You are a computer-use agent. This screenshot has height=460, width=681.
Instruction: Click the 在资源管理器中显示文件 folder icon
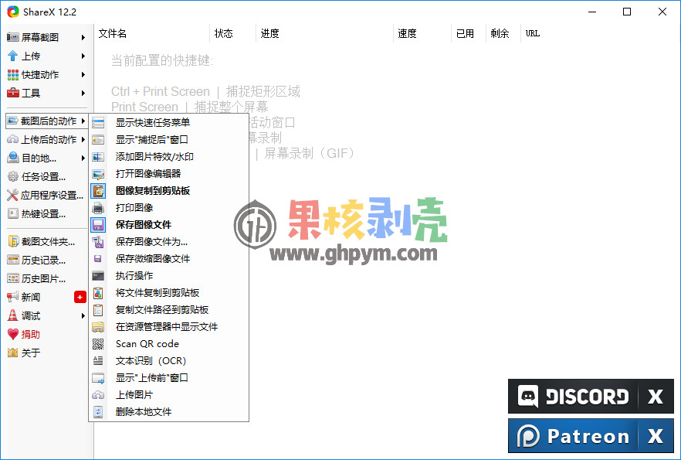[x=98, y=327]
